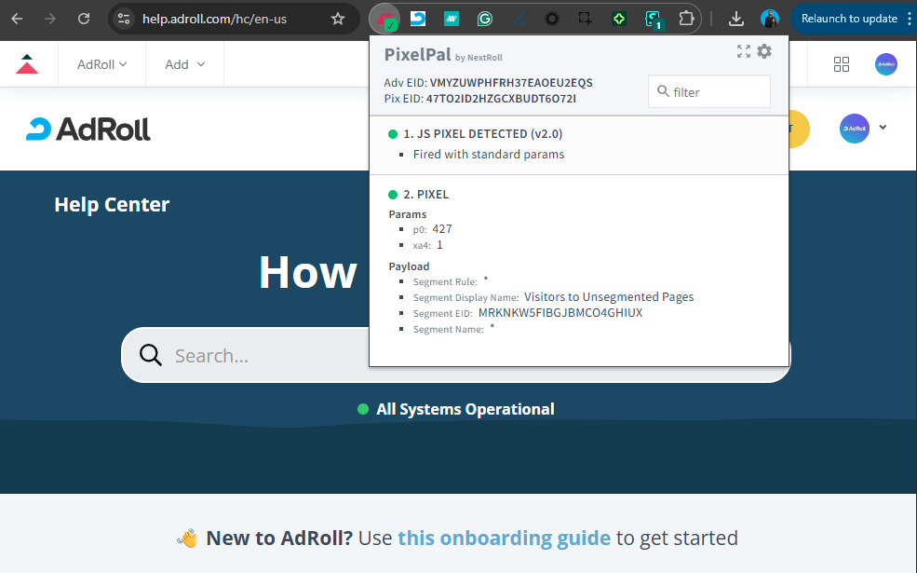Click the AdRoll extension icon in toolbar
Image resolution: width=917 pixels, height=573 pixels.
pos(418,19)
